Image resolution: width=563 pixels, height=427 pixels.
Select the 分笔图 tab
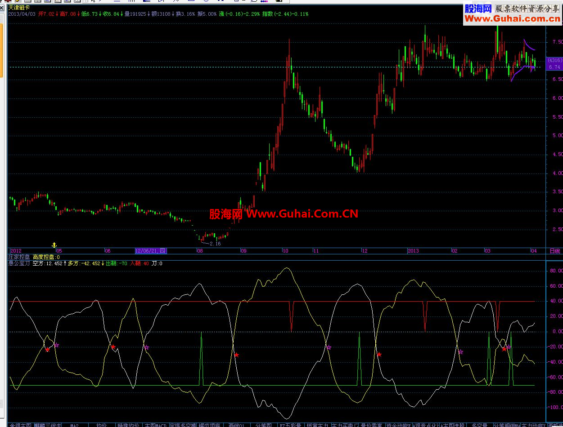263,424
